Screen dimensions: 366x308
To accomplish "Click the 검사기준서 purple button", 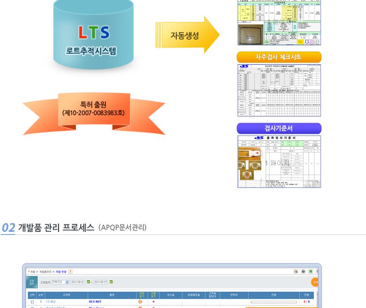I will (279, 128).
